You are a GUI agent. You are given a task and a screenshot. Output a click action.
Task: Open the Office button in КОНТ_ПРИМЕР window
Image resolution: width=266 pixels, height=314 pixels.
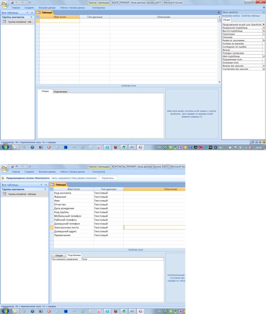[4, 4]
